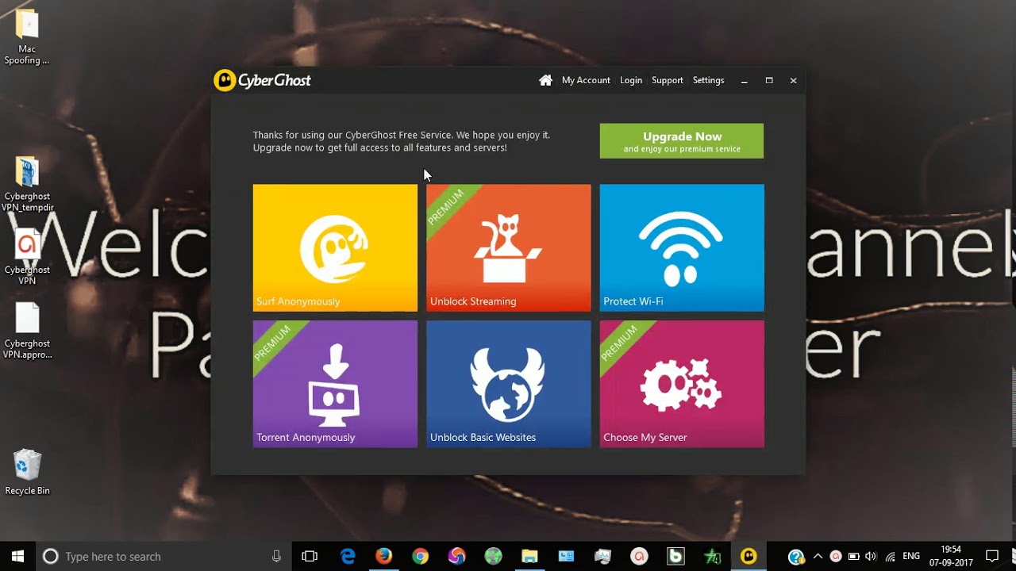Select the Cyberghost VPN.appro... desktop file
The width and height of the screenshot is (1016, 571).
click(x=27, y=331)
